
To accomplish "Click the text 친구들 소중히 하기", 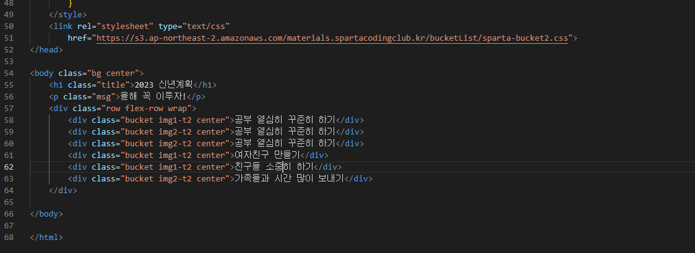I will 274,167.
